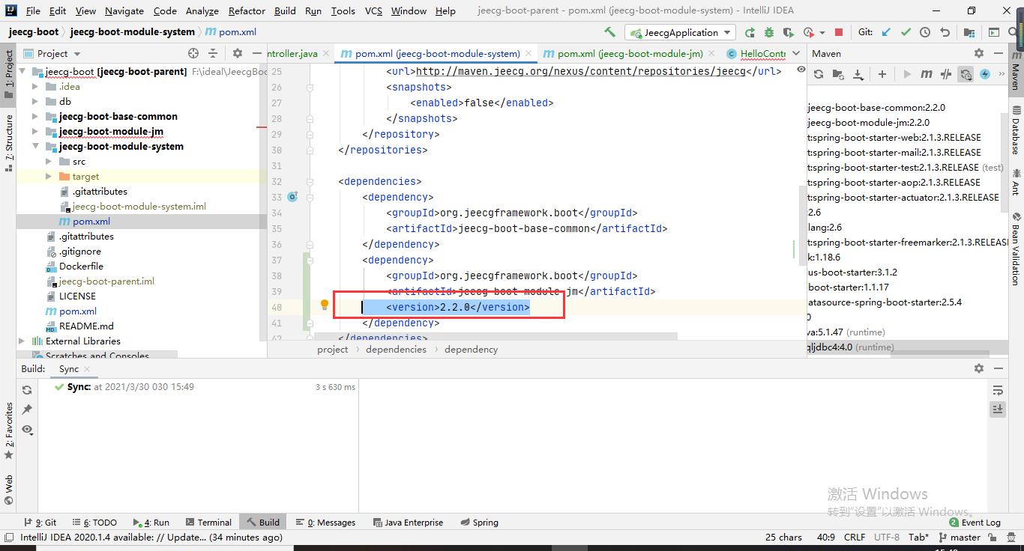Image resolution: width=1024 pixels, height=551 pixels.
Task: Hide the Maven tool window
Action: coord(998,53)
